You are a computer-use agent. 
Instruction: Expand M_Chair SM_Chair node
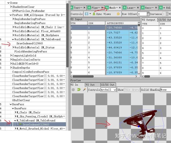pos(15,112)
